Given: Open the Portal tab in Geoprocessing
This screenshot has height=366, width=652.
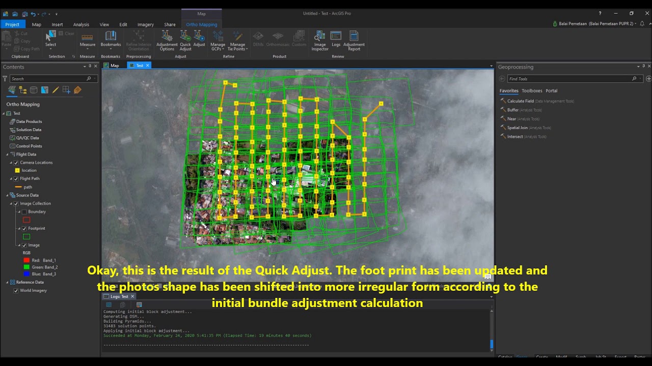Looking at the screenshot, I should [551, 91].
